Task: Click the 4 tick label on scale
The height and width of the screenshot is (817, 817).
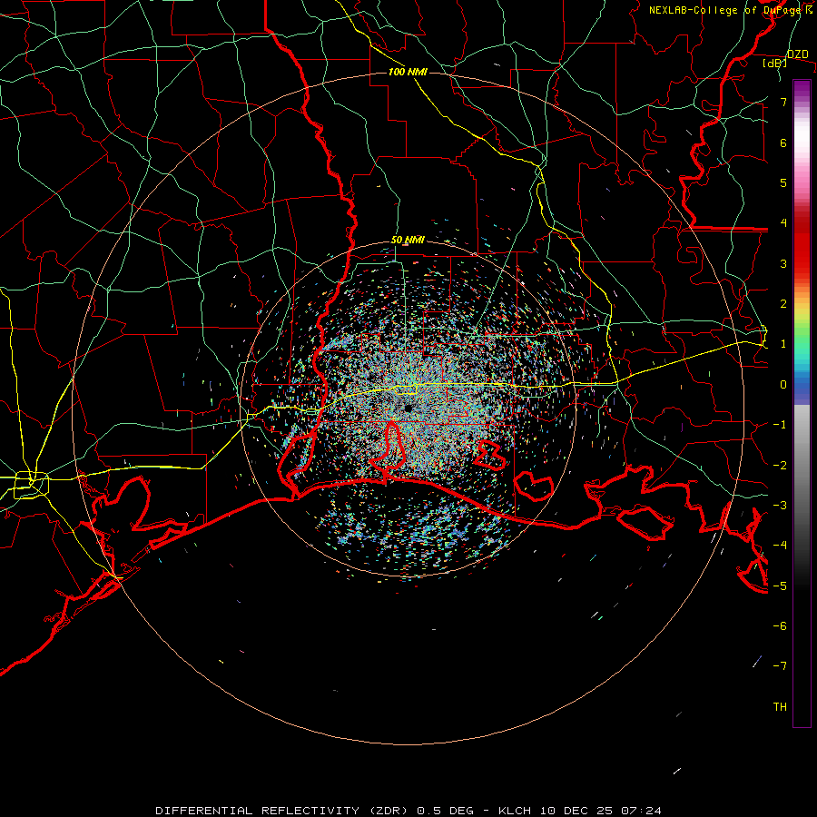Action: click(x=783, y=223)
